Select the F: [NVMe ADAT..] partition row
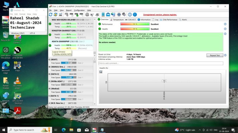 [x=71, y=83]
